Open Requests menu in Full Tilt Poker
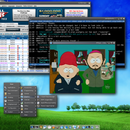The width and height of the screenshot is (130, 130). [x=19, y=6]
